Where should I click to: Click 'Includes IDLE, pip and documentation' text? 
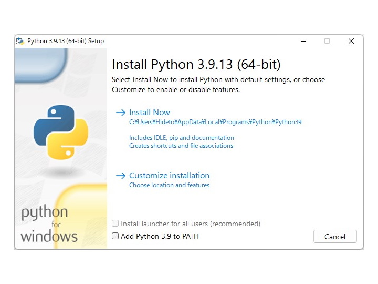(182, 138)
